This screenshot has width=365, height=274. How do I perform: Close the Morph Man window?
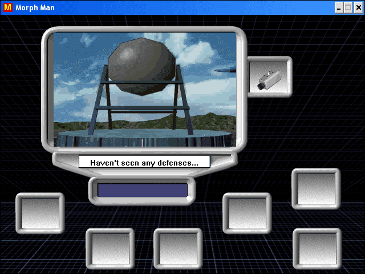pyautogui.click(x=358, y=7)
